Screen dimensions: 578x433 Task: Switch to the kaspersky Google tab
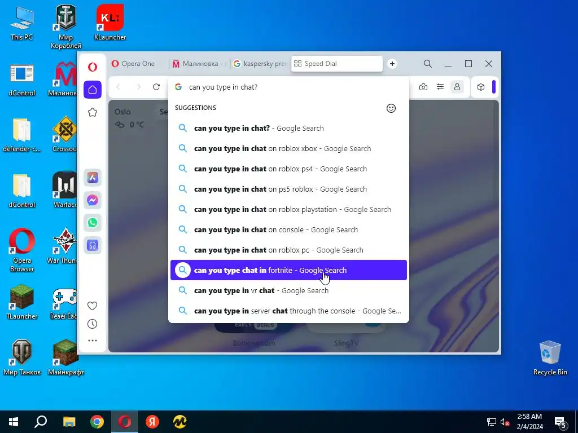click(260, 64)
